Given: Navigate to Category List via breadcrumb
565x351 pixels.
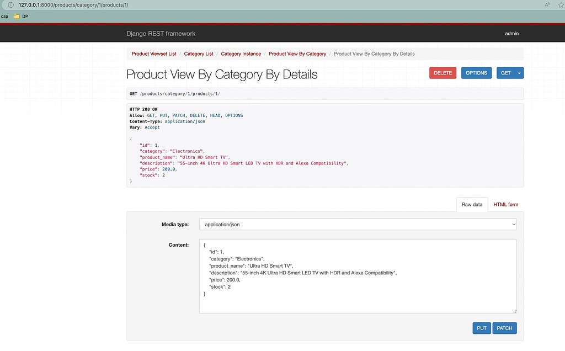Looking at the screenshot, I should pos(198,54).
